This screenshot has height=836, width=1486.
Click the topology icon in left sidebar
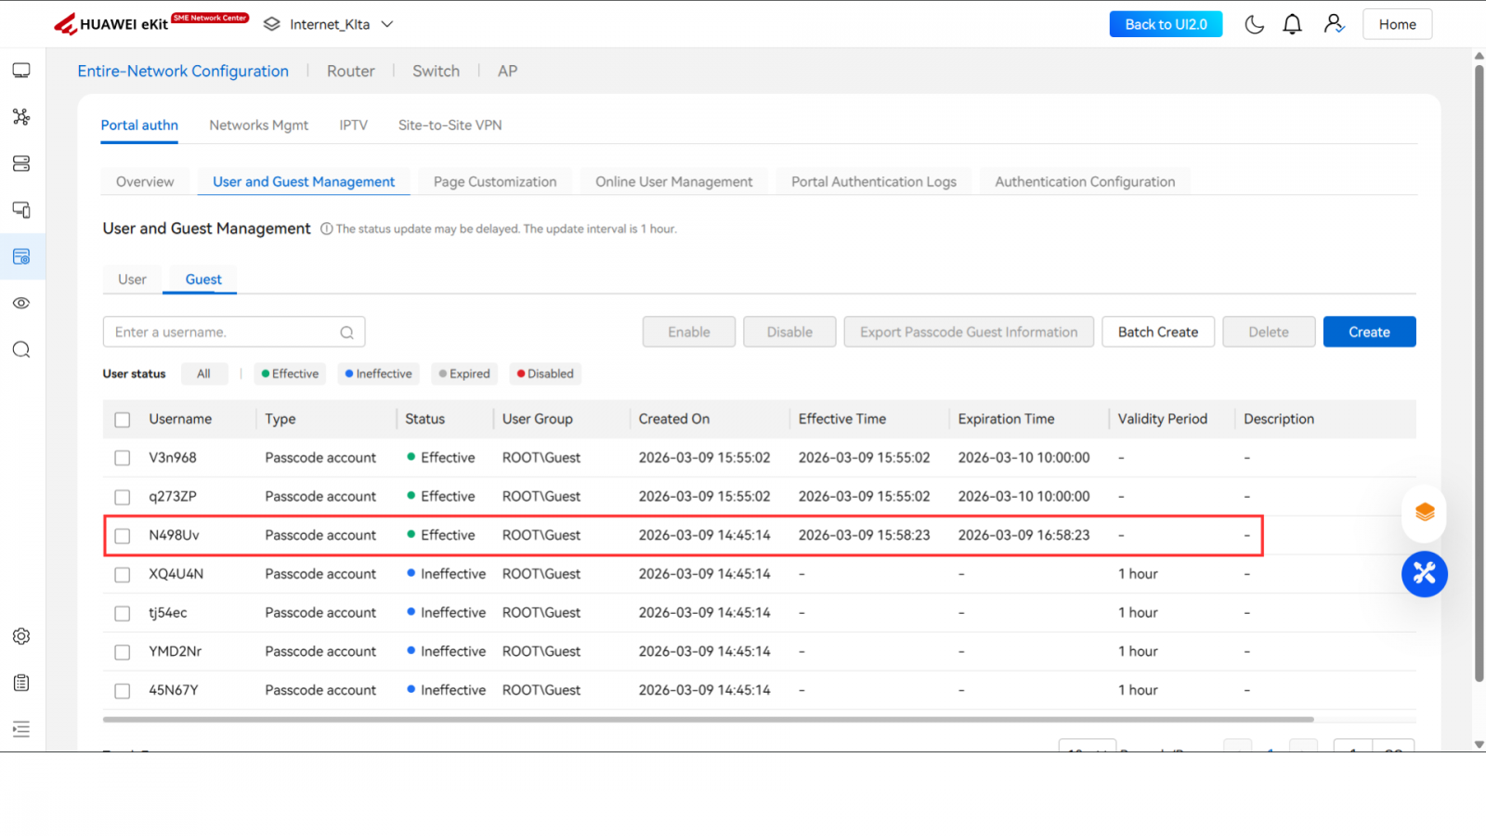click(x=21, y=117)
